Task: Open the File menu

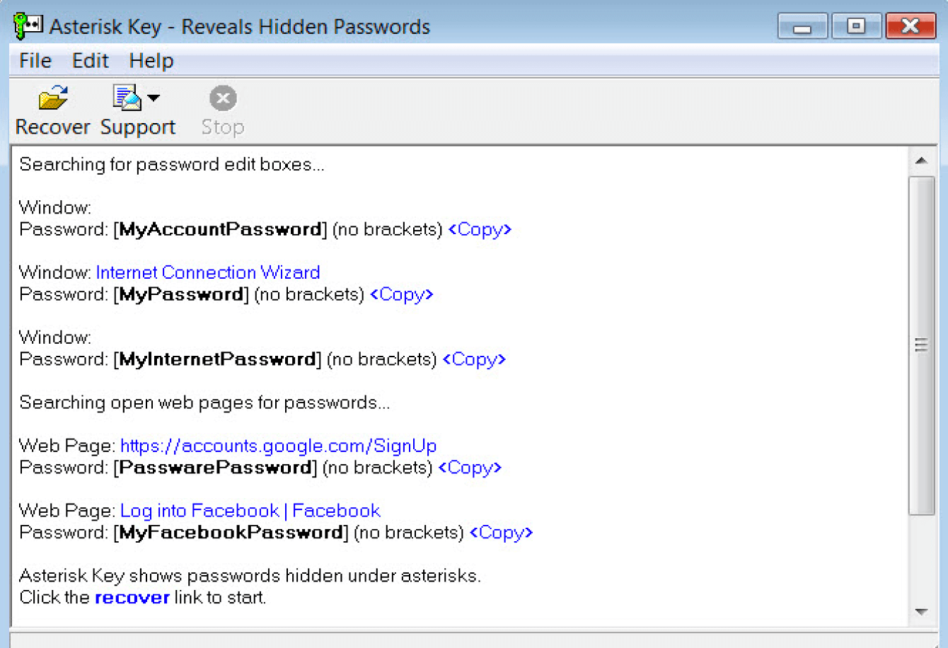Action: click(35, 61)
